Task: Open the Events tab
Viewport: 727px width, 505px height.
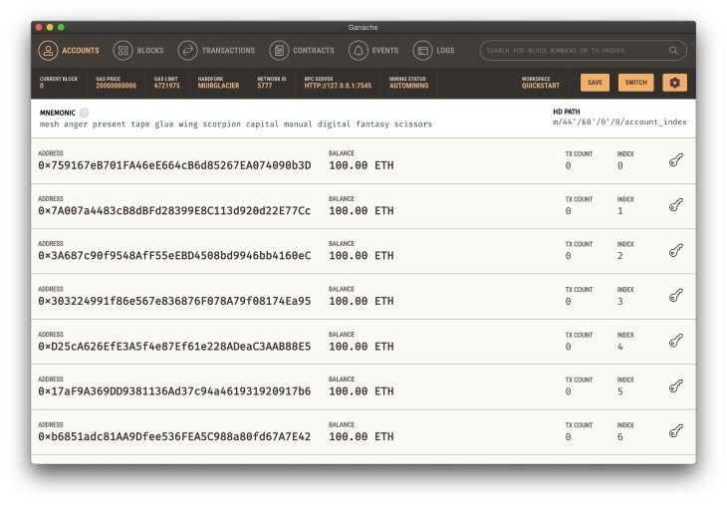Action: (373, 50)
